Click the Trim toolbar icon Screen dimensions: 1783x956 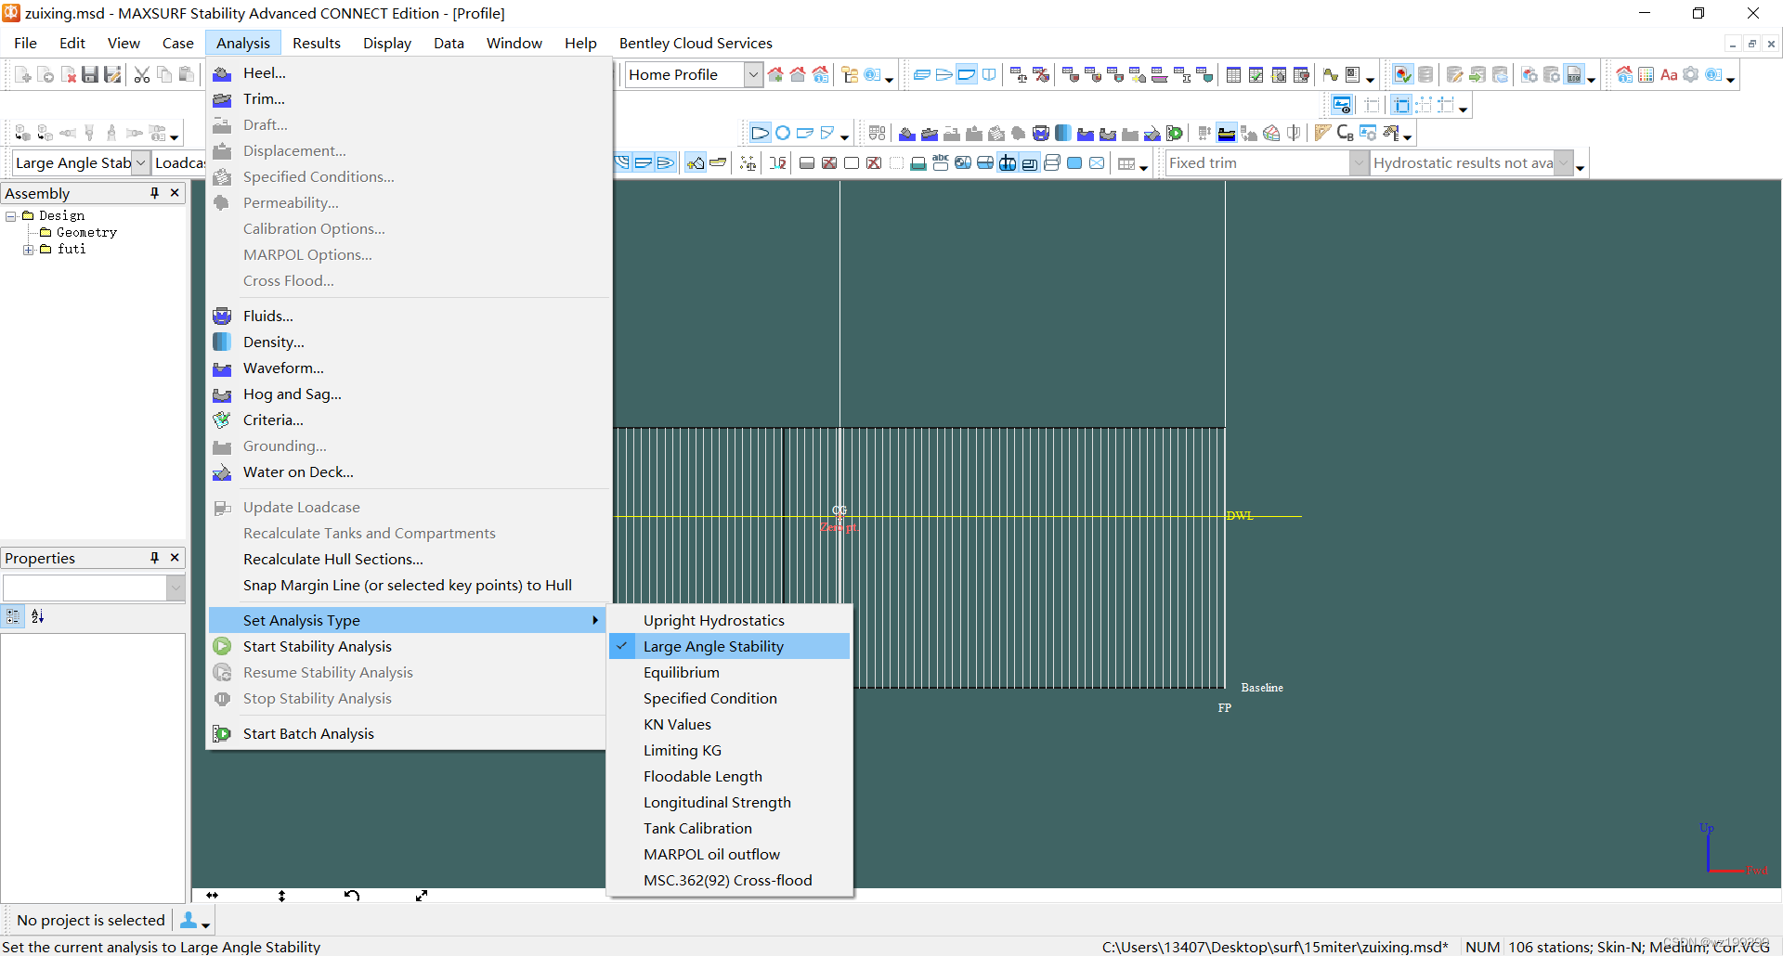[930, 134]
